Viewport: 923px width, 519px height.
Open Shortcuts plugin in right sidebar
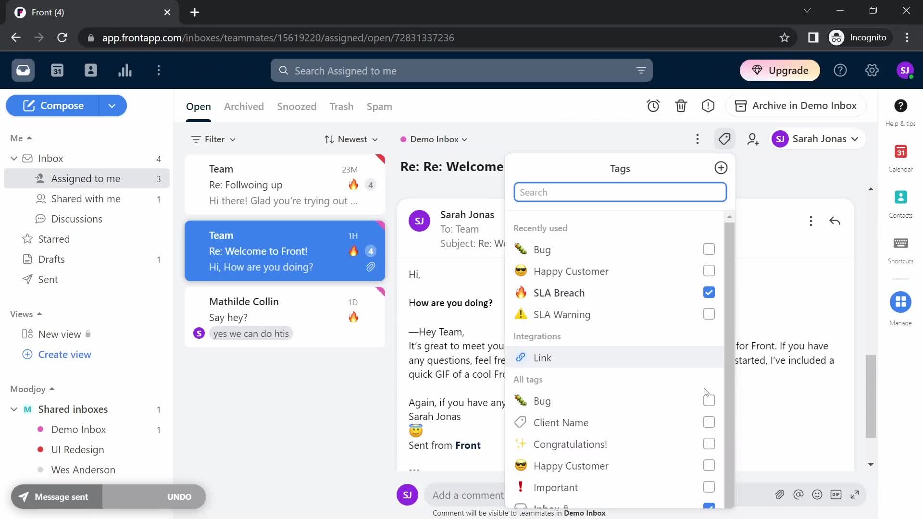click(x=900, y=250)
